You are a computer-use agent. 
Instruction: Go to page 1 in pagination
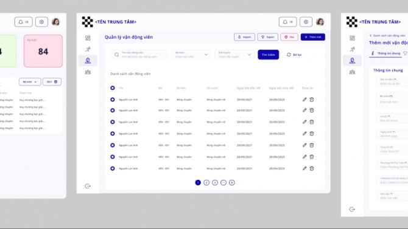(x=198, y=182)
